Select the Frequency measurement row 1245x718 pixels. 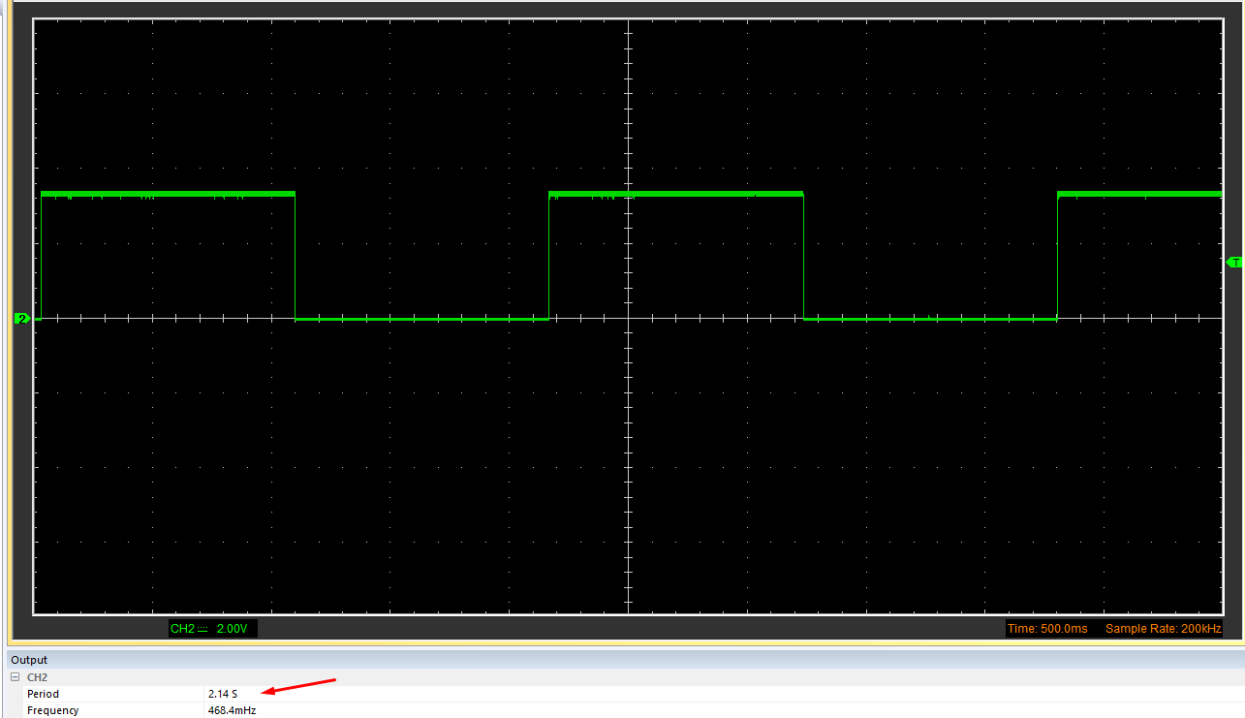coord(52,710)
